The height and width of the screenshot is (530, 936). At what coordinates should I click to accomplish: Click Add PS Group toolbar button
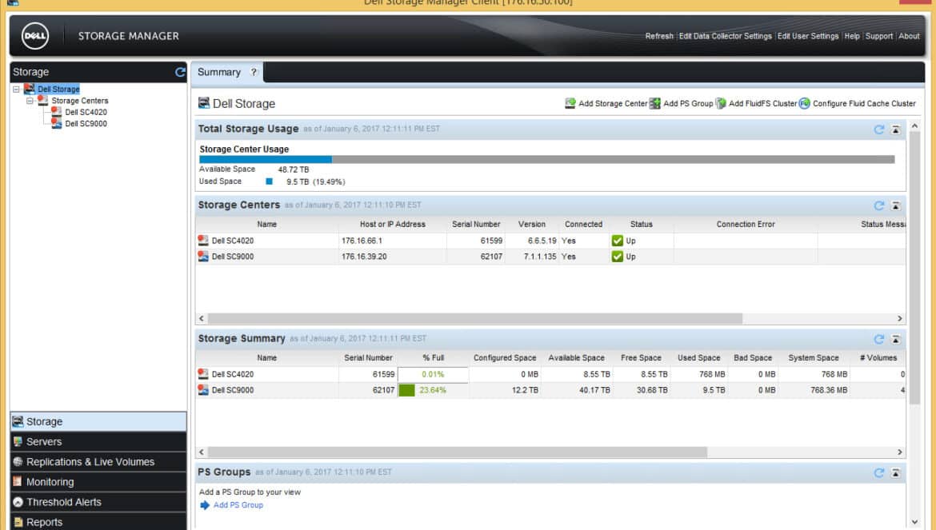(x=681, y=104)
